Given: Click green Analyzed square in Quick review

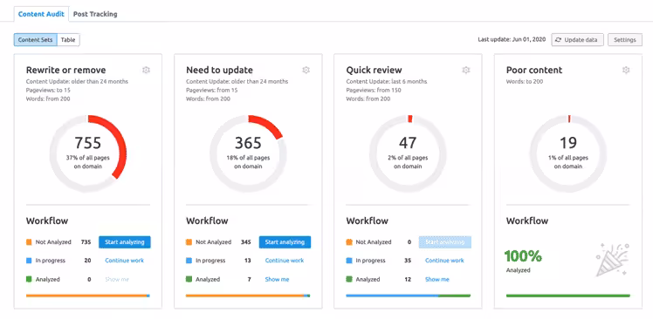Looking at the screenshot, I should pos(349,279).
